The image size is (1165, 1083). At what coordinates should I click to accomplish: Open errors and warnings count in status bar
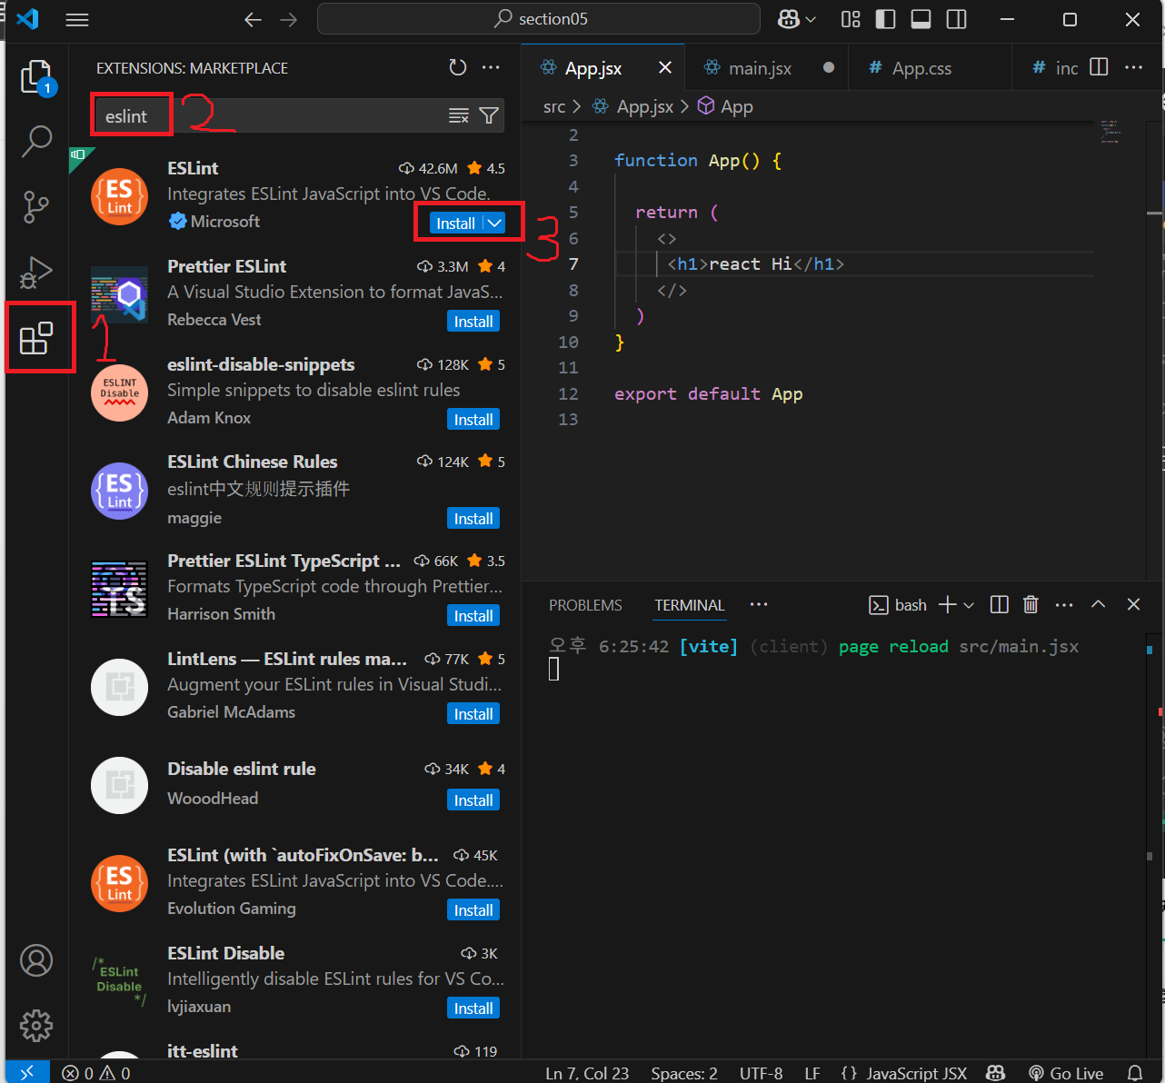click(x=96, y=1073)
